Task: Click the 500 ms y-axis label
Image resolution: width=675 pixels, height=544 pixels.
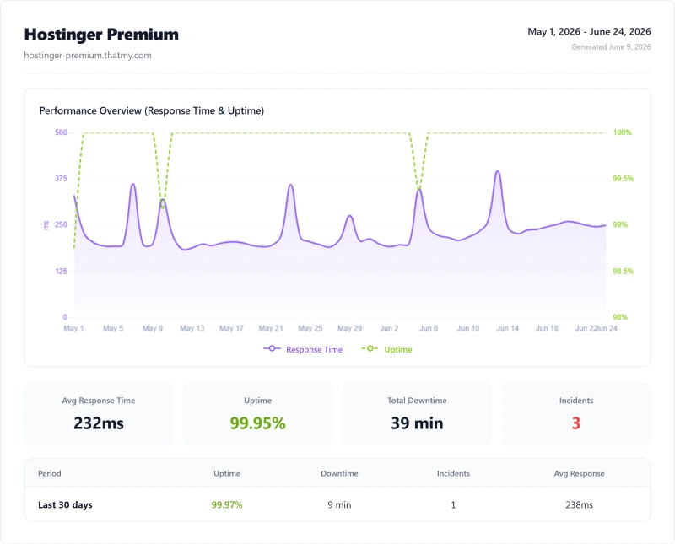Action: [x=61, y=132]
